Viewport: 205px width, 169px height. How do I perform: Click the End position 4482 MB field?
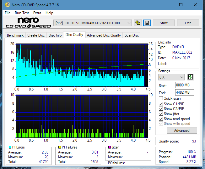[x=185, y=92]
